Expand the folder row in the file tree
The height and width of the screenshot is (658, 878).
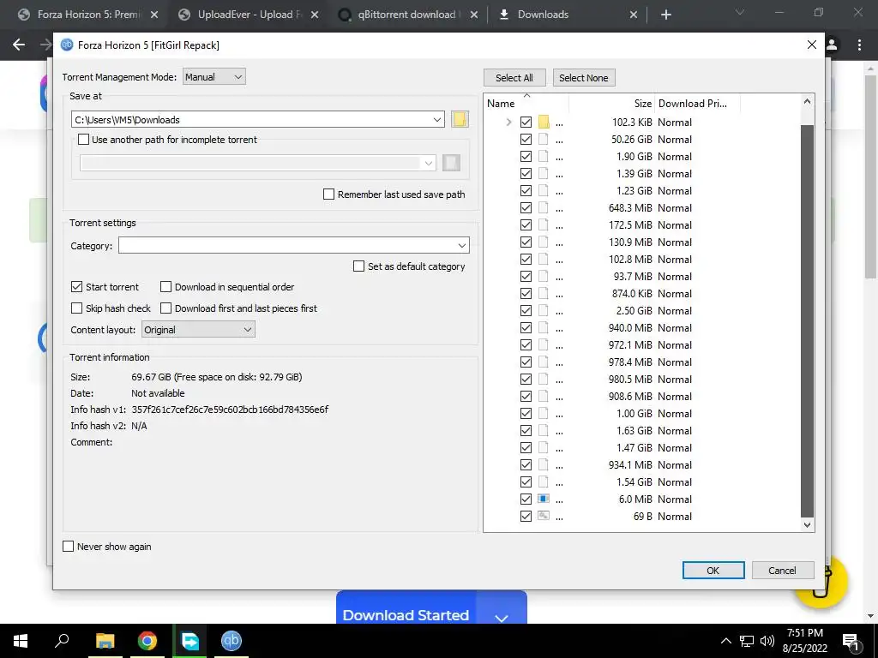pos(508,122)
